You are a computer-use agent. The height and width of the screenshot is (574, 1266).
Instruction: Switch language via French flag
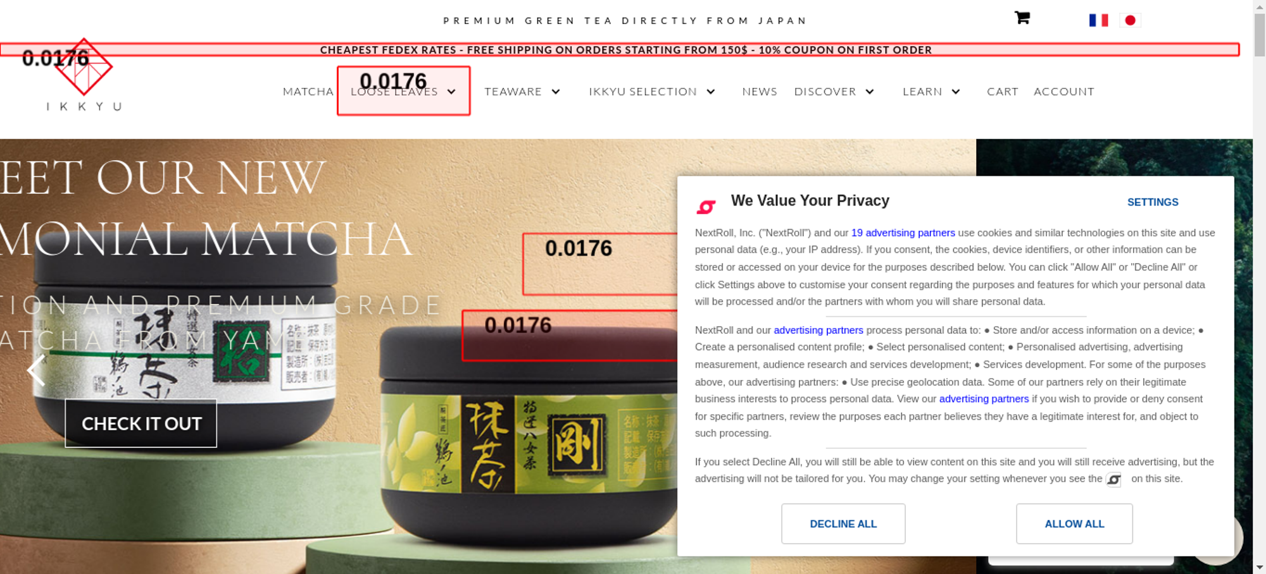(1098, 20)
